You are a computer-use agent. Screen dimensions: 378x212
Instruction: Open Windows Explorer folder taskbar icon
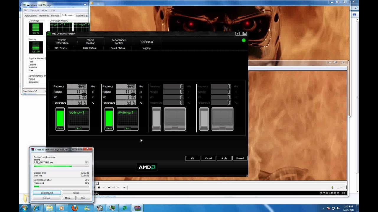(x=49, y=208)
